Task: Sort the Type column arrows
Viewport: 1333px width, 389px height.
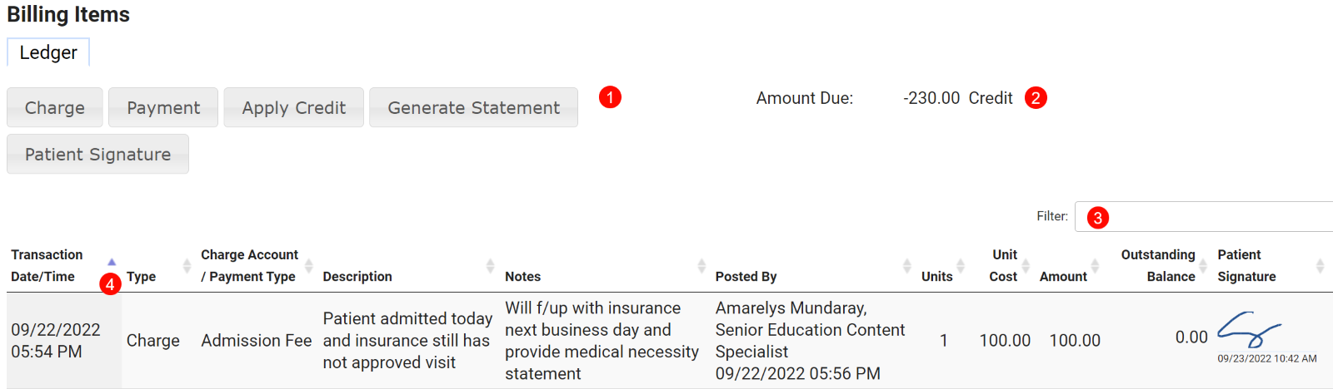Action: 187,266
